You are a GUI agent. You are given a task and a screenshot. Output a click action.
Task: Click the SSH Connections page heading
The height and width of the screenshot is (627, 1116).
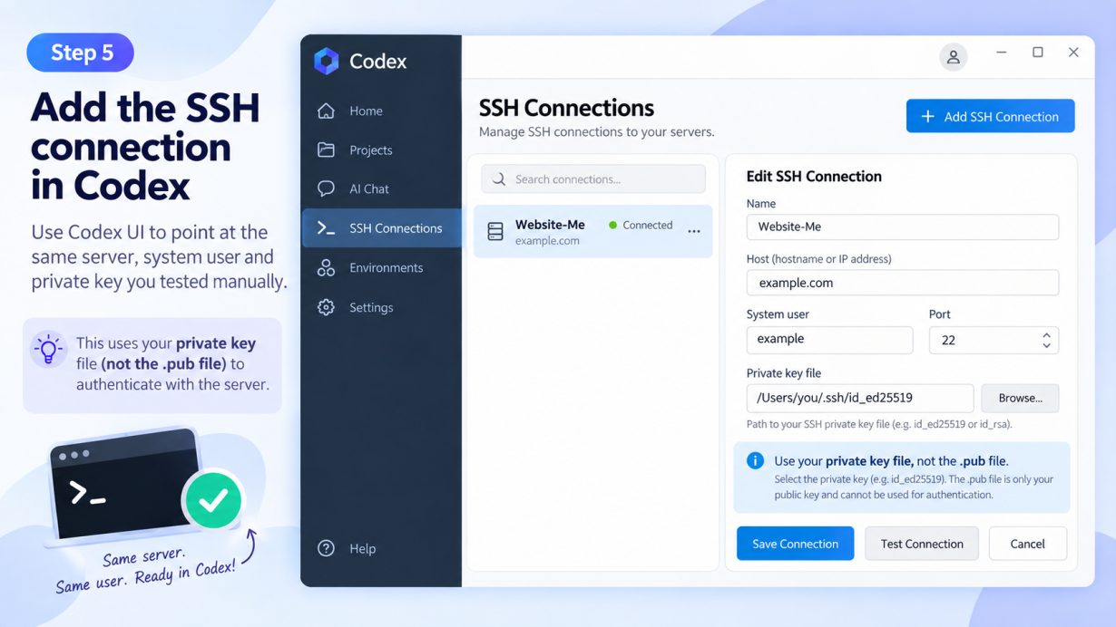[566, 108]
